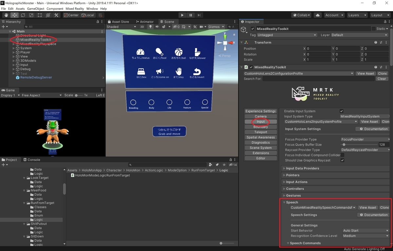
Task: Click the こっち/come on megaphone icon
Action: (160, 71)
